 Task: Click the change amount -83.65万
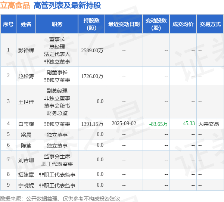pos(158,124)
